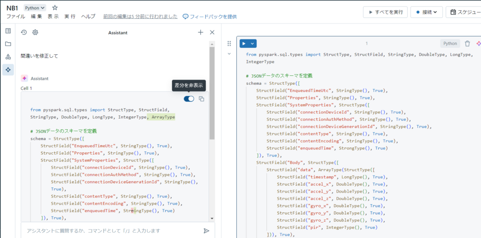Viewport: 481px width, 238px height.
Task: Click the すべてを実行 button
Action: tap(385, 12)
